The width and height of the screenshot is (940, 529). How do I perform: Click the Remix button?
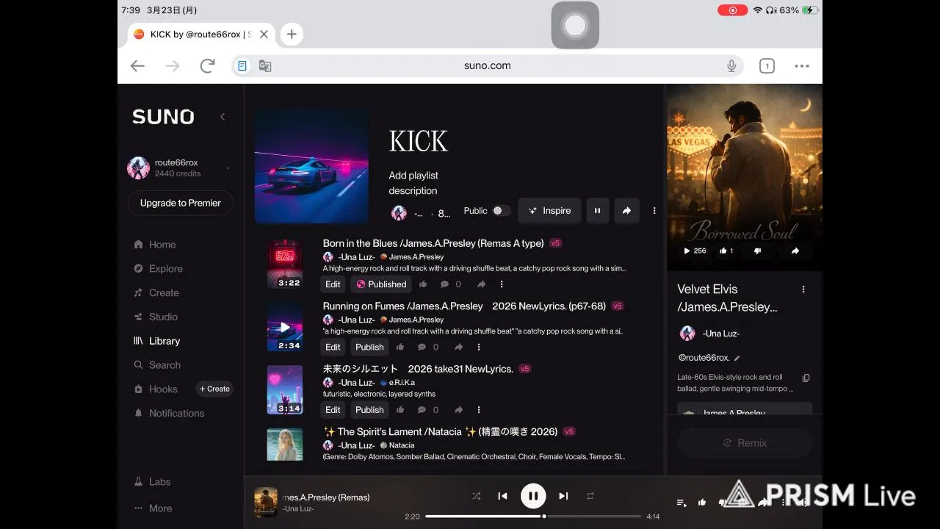click(745, 443)
